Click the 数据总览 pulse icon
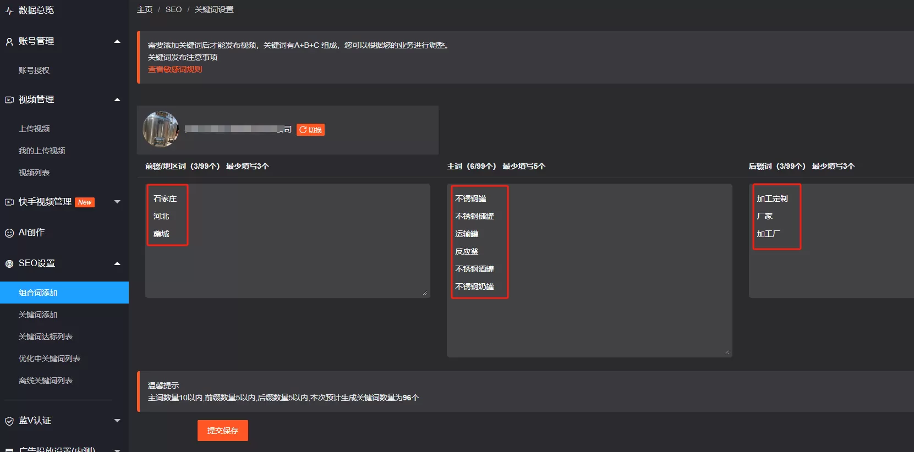This screenshot has height=452, width=914. tap(9, 10)
